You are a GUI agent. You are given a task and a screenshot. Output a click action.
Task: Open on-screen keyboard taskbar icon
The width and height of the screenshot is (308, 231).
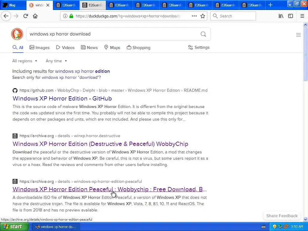click(263, 227)
